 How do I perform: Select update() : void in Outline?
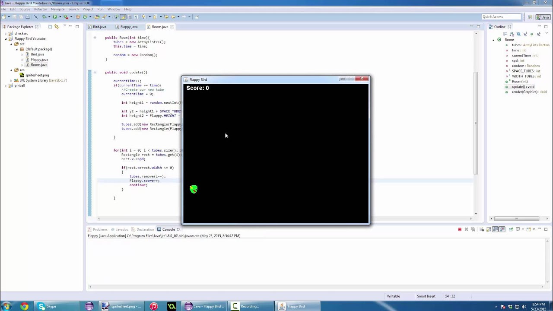tap(523, 86)
